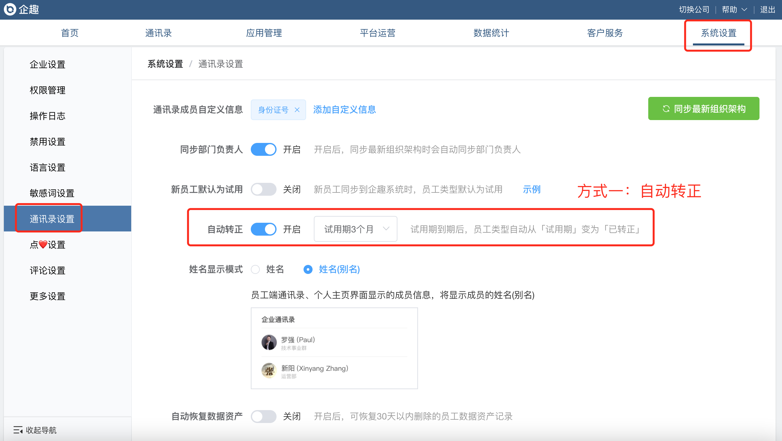Image resolution: width=782 pixels, height=441 pixels.
Task: Select the 姓名(别名) radio option
Action: (x=308, y=269)
